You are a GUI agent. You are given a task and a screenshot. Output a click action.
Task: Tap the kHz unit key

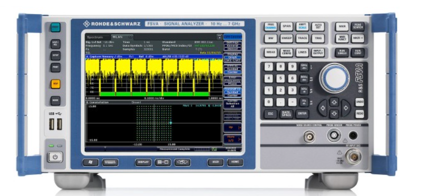pos(304,90)
